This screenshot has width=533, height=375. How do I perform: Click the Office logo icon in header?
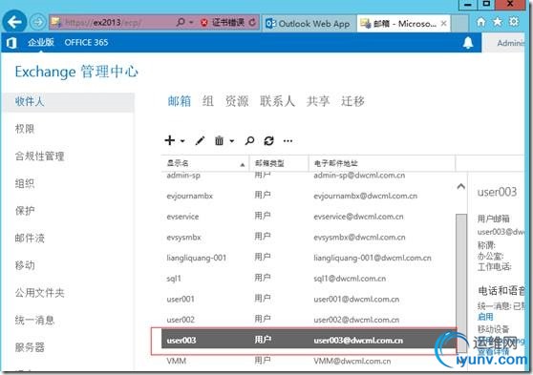click(x=11, y=43)
